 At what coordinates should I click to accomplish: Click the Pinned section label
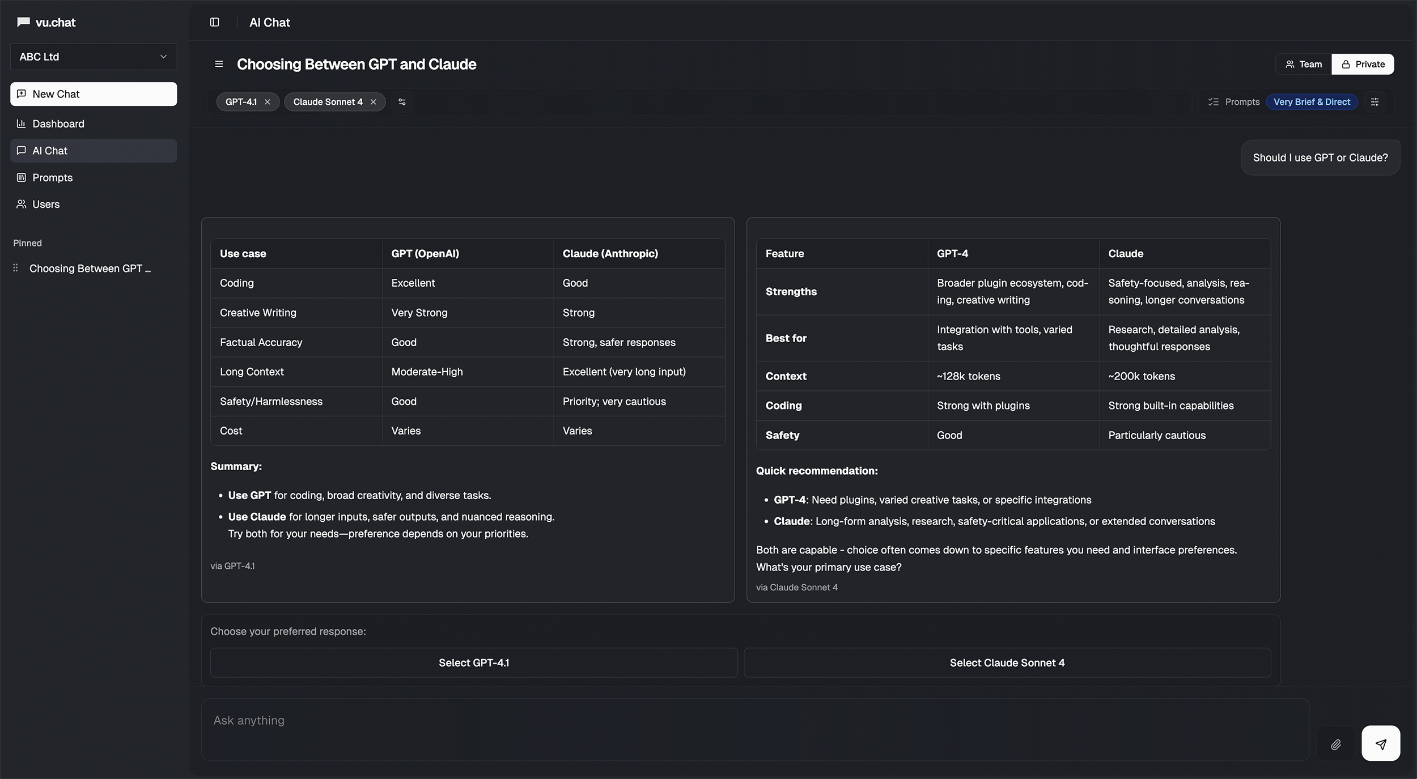(x=28, y=243)
